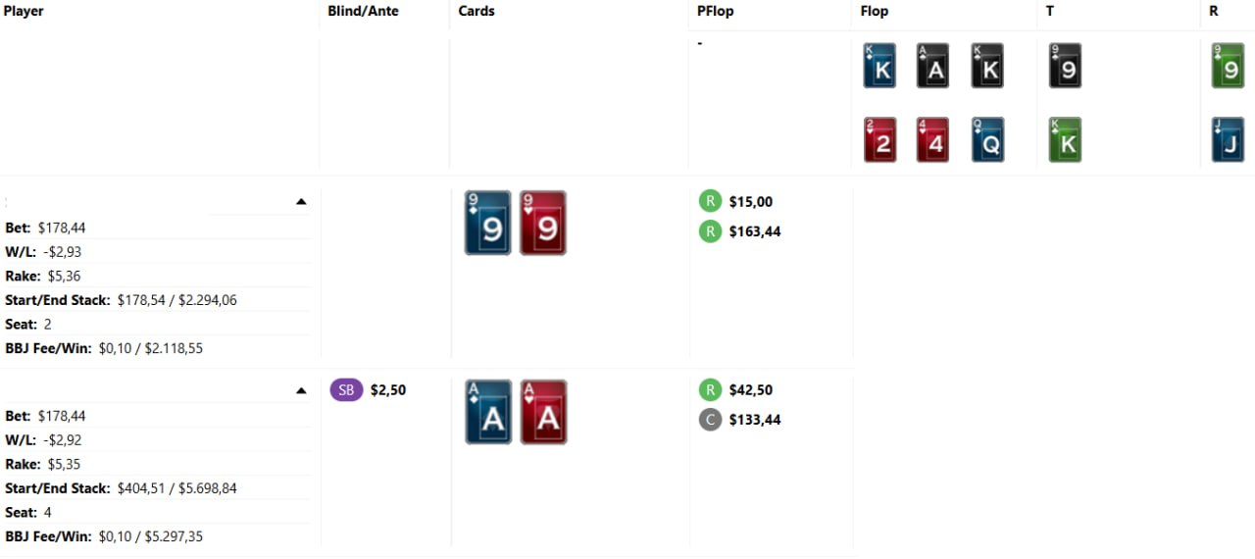This screenshot has height=559, width=1255.
Task: Select the blue Jack river card
Action: [1228, 140]
